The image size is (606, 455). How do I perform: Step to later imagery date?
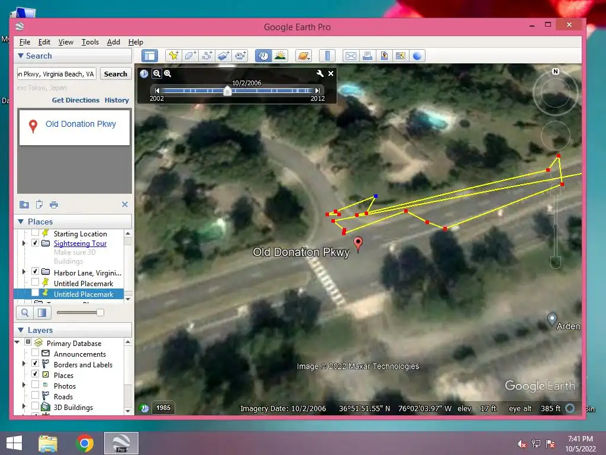coord(317,91)
